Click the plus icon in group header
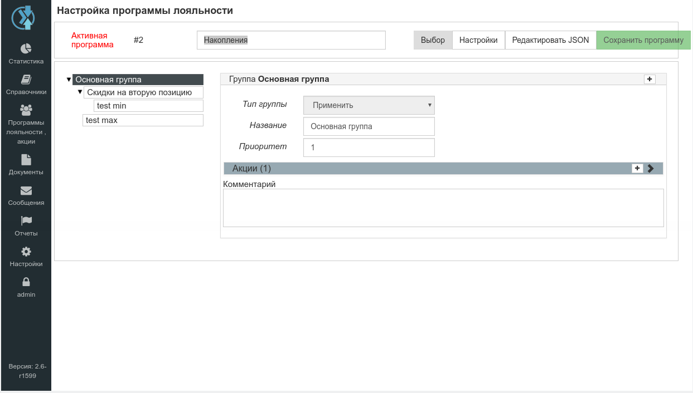Image resolution: width=693 pixels, height=393 pixels. tap(650, 79)
